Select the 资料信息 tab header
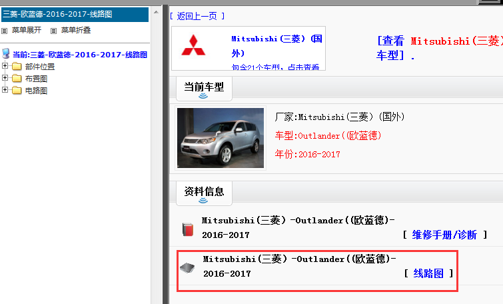The width and height of the screenshot is (503, 304). click(x=204, y=193)
